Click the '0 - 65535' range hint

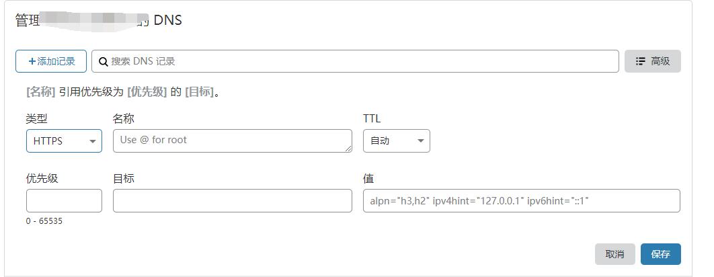[x=44, y=221]
